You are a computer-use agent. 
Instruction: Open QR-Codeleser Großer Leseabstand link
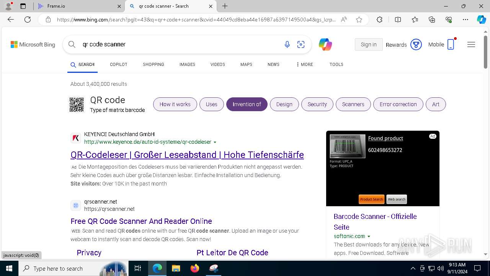[x=187, y=155]
